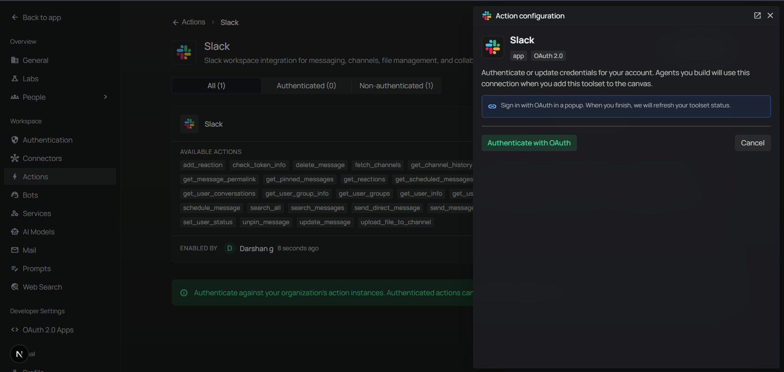Click the get_pinned_messages chip
The image size is (784, 372).
[x=300, y=179]
